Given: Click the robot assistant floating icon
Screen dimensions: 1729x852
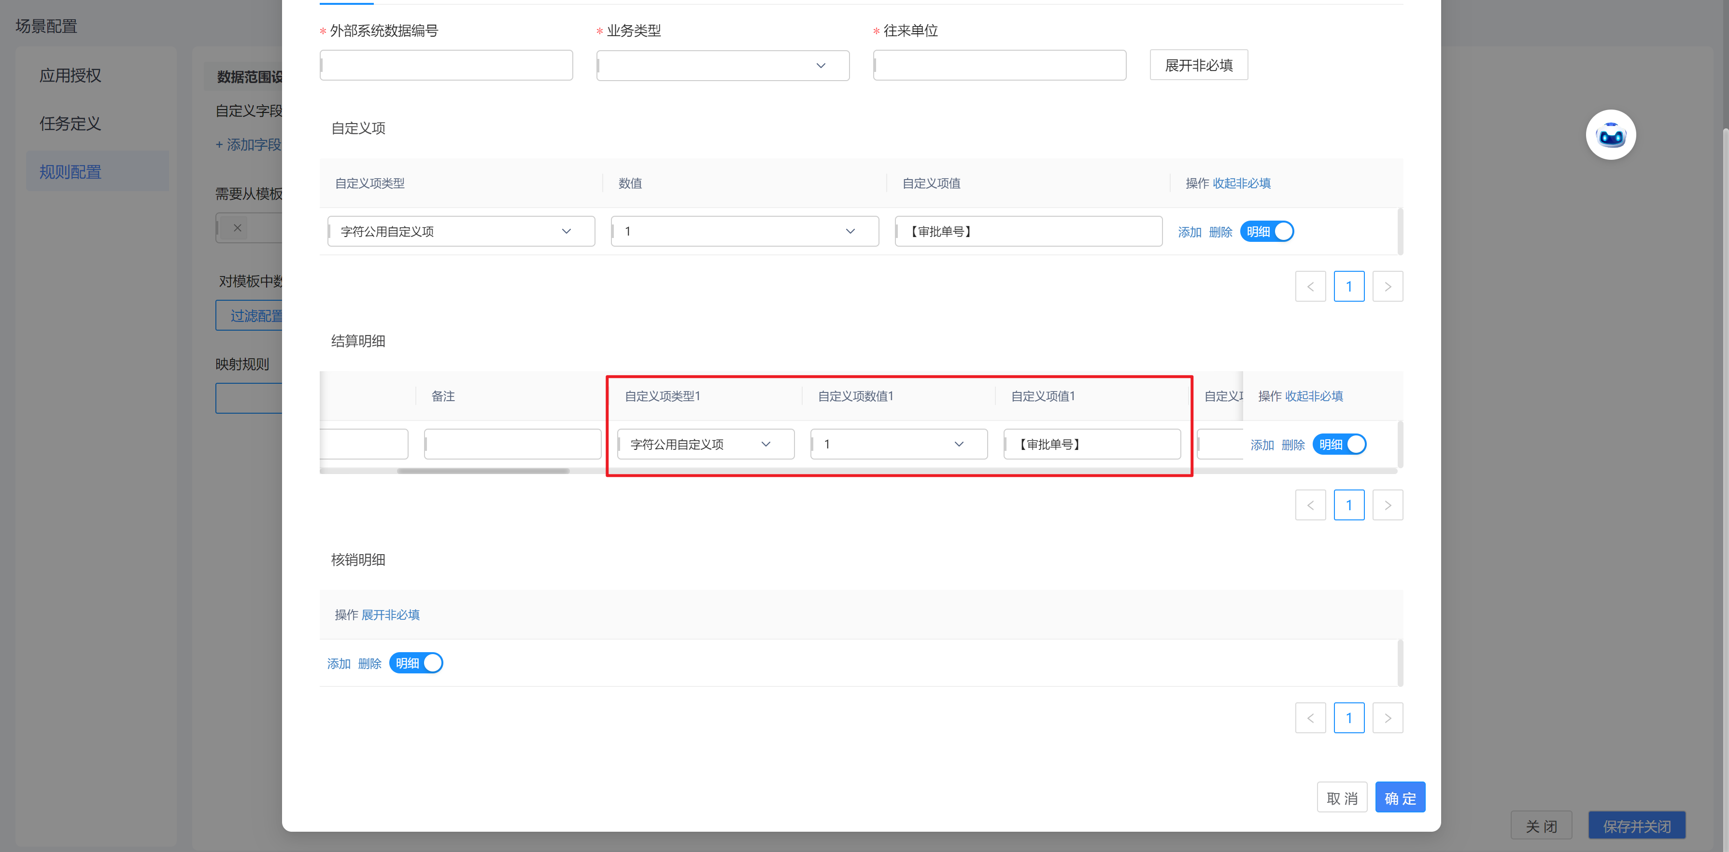Looking at the screenshot, I should (1610, 135).
